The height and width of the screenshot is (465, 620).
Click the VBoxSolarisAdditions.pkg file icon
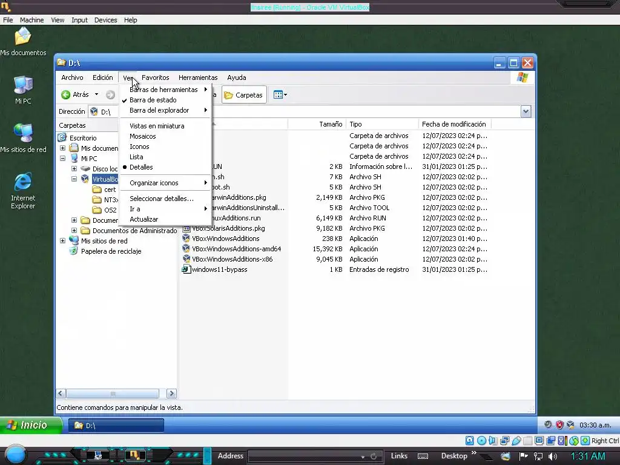[x=186, y=228]
